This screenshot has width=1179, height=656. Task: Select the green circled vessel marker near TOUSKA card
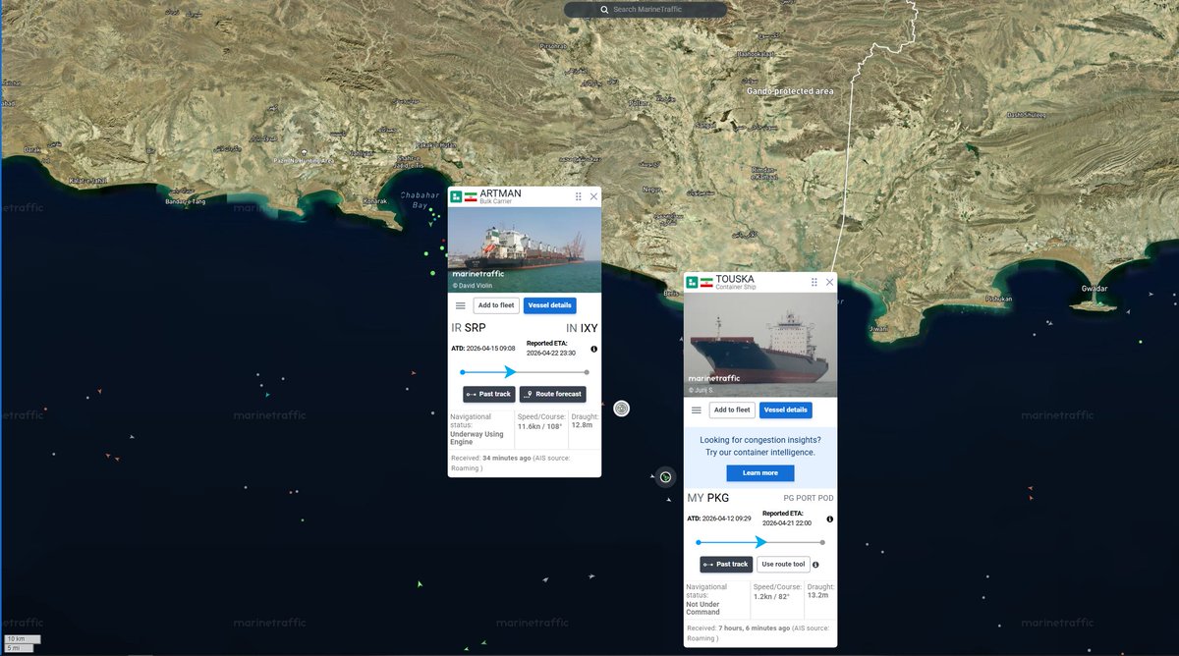(665, 476)
